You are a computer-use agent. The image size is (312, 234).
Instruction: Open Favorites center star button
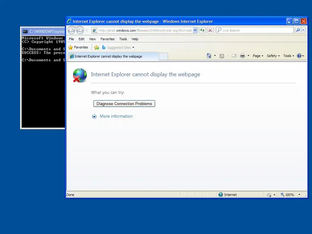coord(78,47)
